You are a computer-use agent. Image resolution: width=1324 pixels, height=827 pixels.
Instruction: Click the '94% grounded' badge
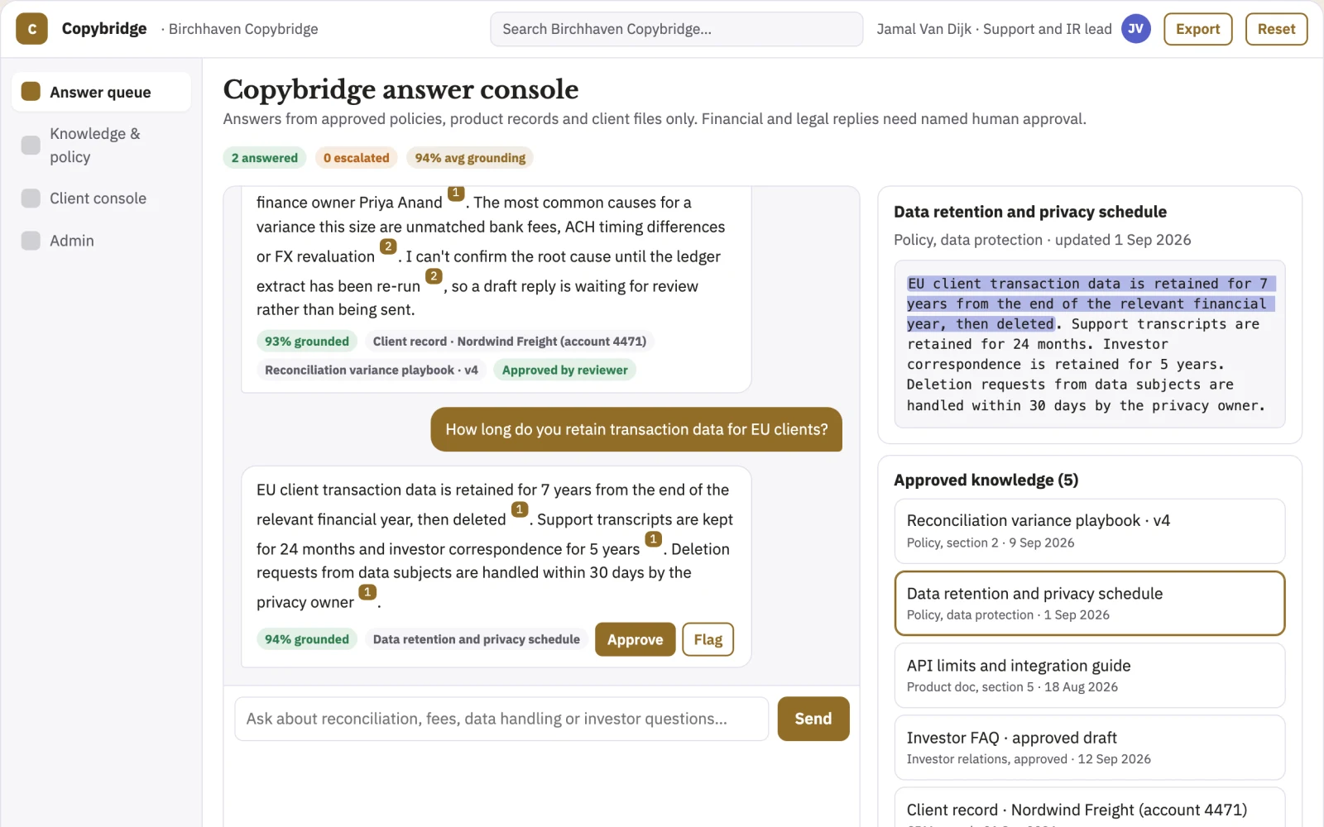(x=307, y=639)
